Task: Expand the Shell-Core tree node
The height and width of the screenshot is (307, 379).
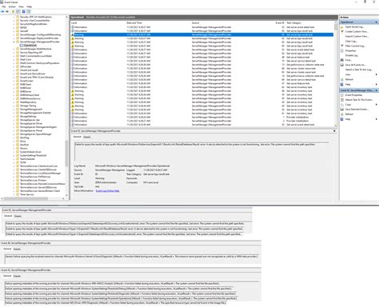Action: click(14, 59)
